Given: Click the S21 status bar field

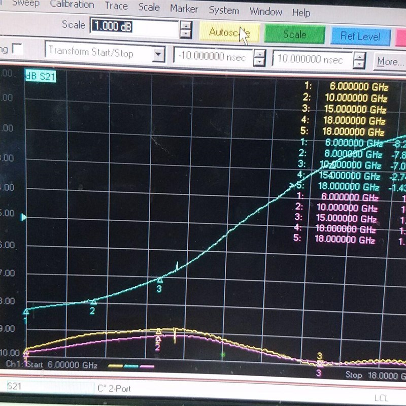Looking at the screenshot, I should click(x=49, y=387).
